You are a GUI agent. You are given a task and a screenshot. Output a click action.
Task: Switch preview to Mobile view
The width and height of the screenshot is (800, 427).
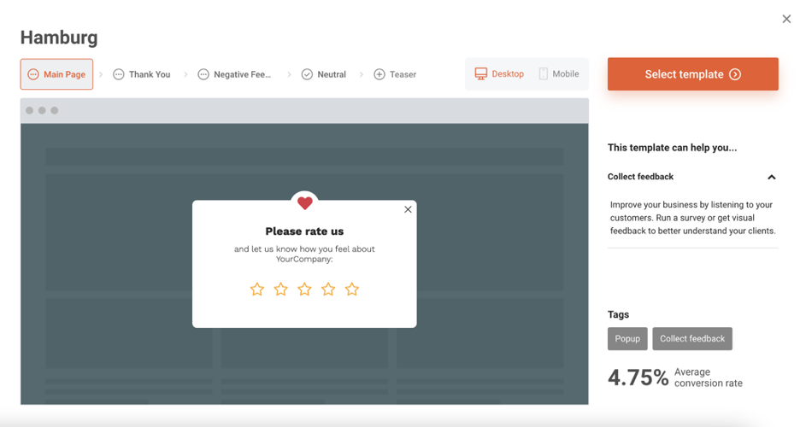[559, 74]
